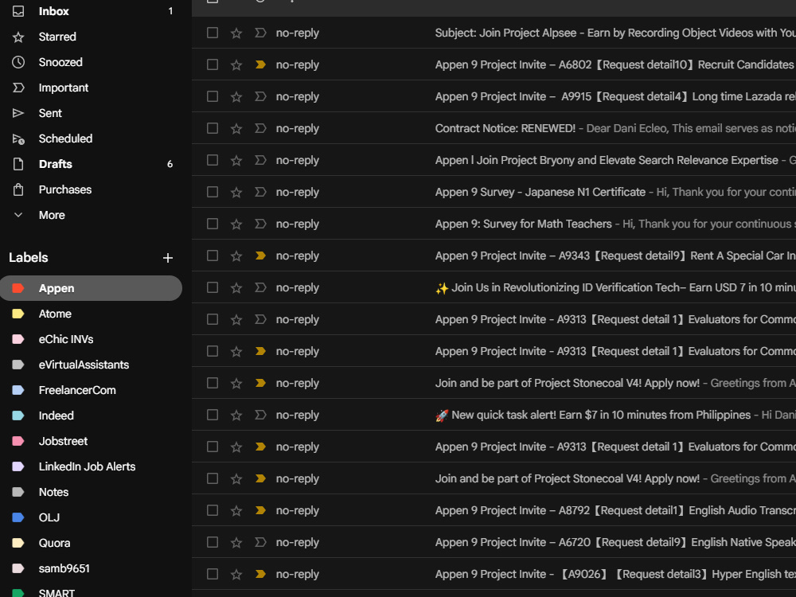This screenshot has height=597, width=796.
Task: Star the A9915 Lazada email
Action: [x=236, y=96]
